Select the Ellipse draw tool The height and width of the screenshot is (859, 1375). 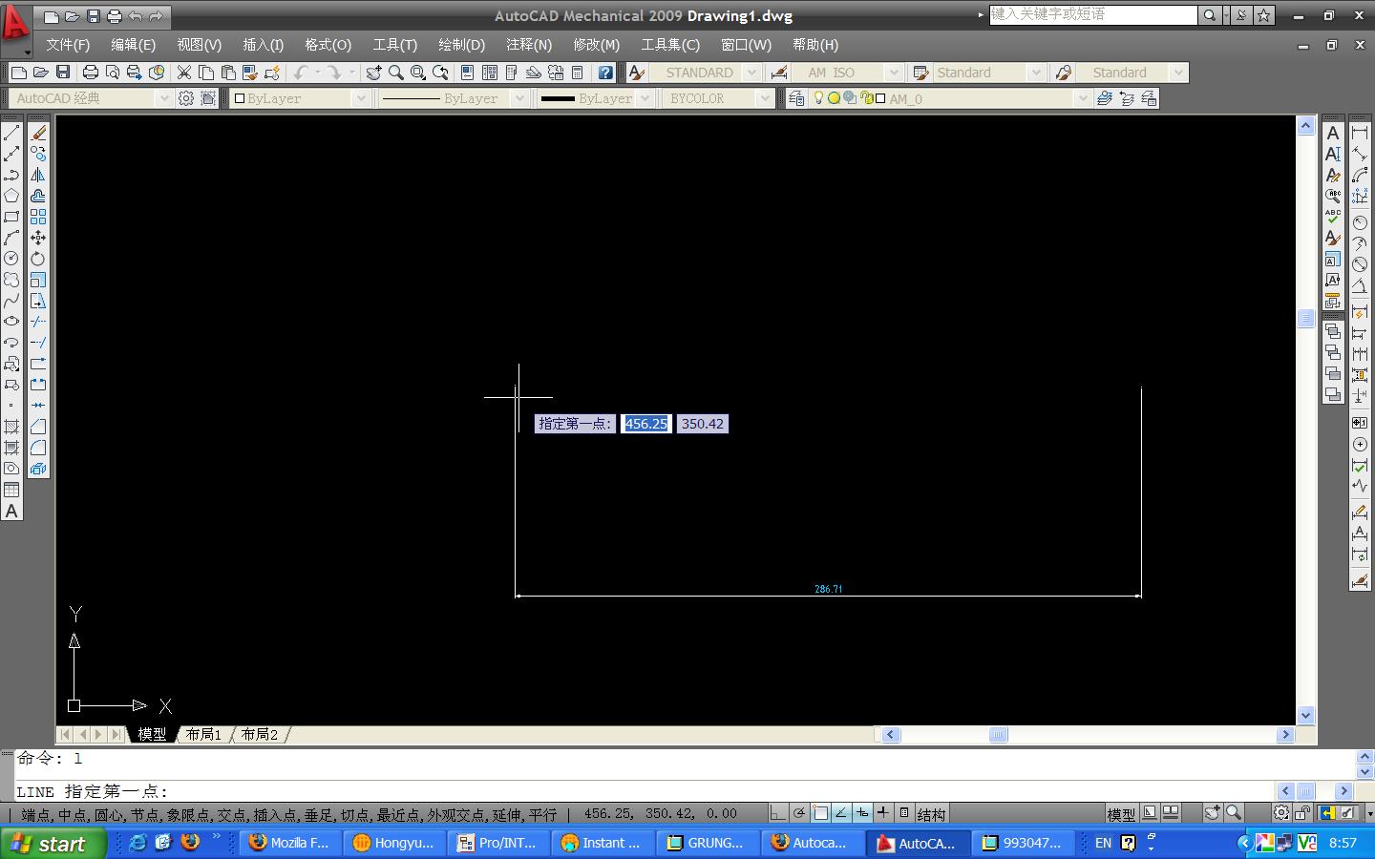[11, 322]
